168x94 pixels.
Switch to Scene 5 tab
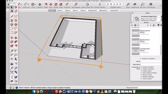[83, 10]
